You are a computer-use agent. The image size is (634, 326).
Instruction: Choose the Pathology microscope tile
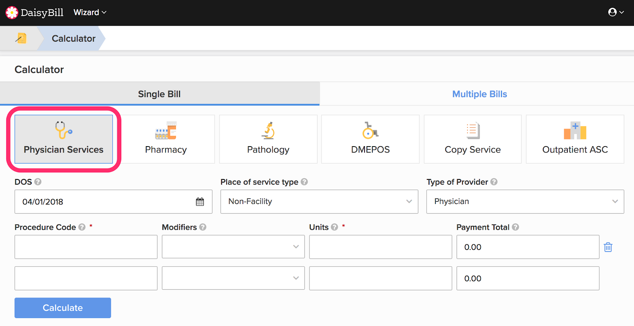268,139
